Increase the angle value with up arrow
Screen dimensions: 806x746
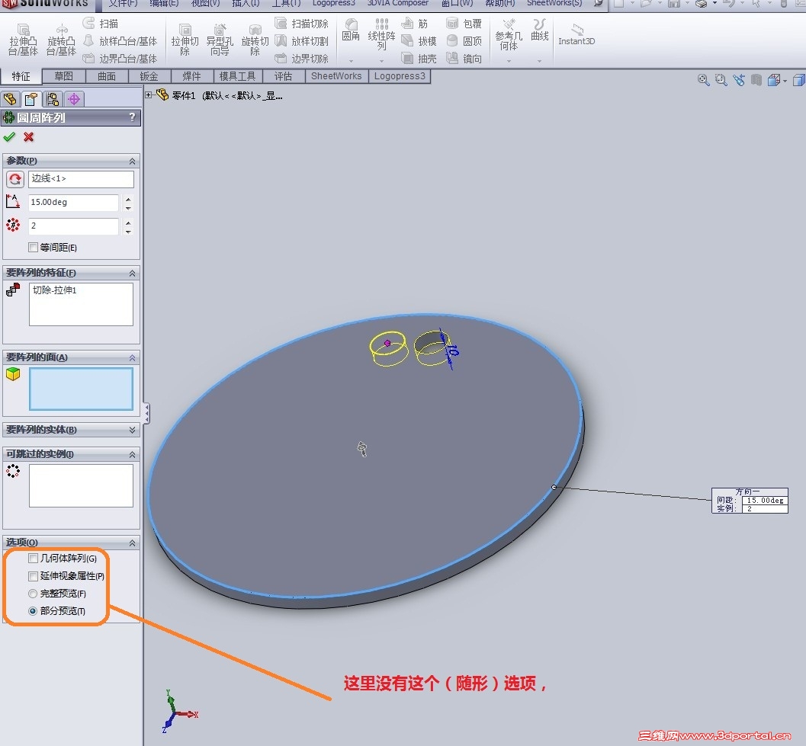tap(128, 199)
